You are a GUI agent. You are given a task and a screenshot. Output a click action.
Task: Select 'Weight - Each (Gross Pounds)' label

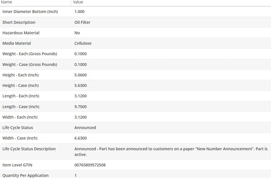(x=30, y=54)
